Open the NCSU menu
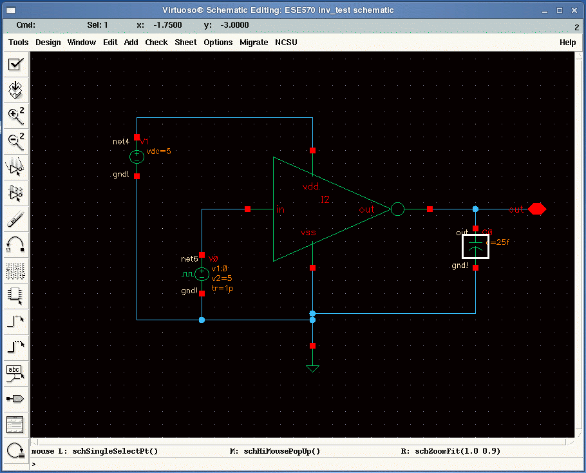 [x=287, y=43]
